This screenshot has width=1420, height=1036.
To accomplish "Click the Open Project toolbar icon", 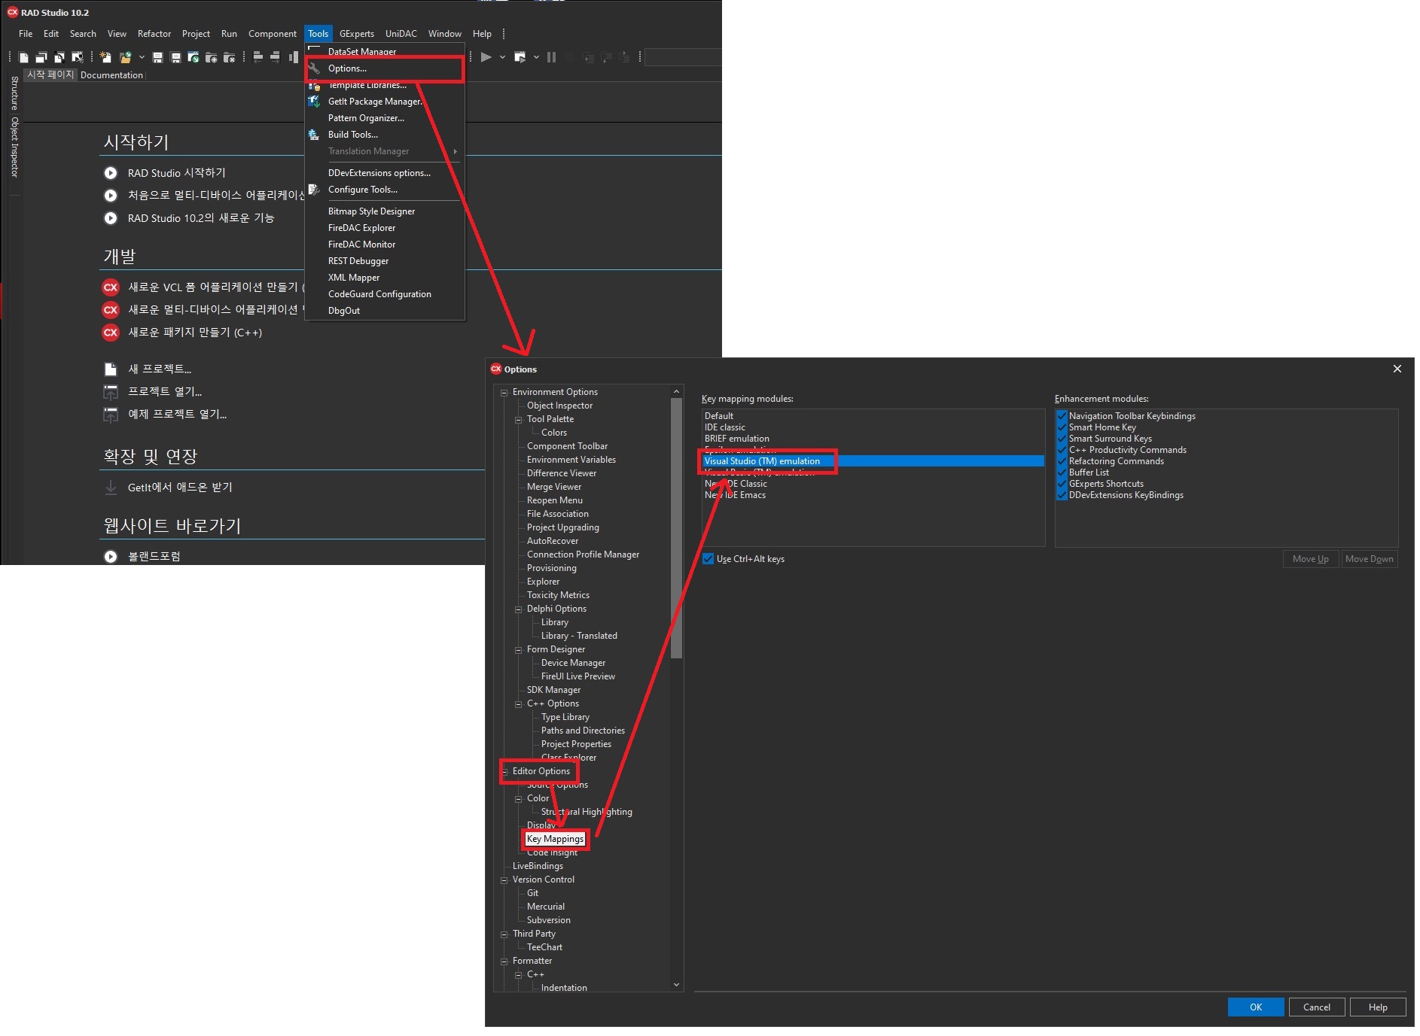I will [x=193, y=57].
